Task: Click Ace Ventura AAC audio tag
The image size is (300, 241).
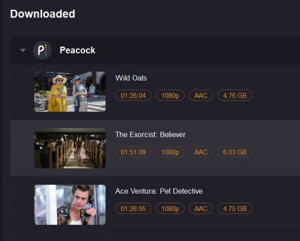Action: point(201,208)
